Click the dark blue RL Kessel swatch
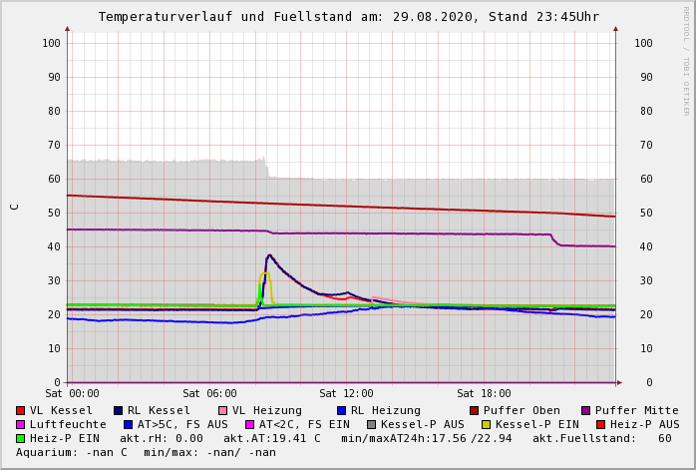 [119, 410]
